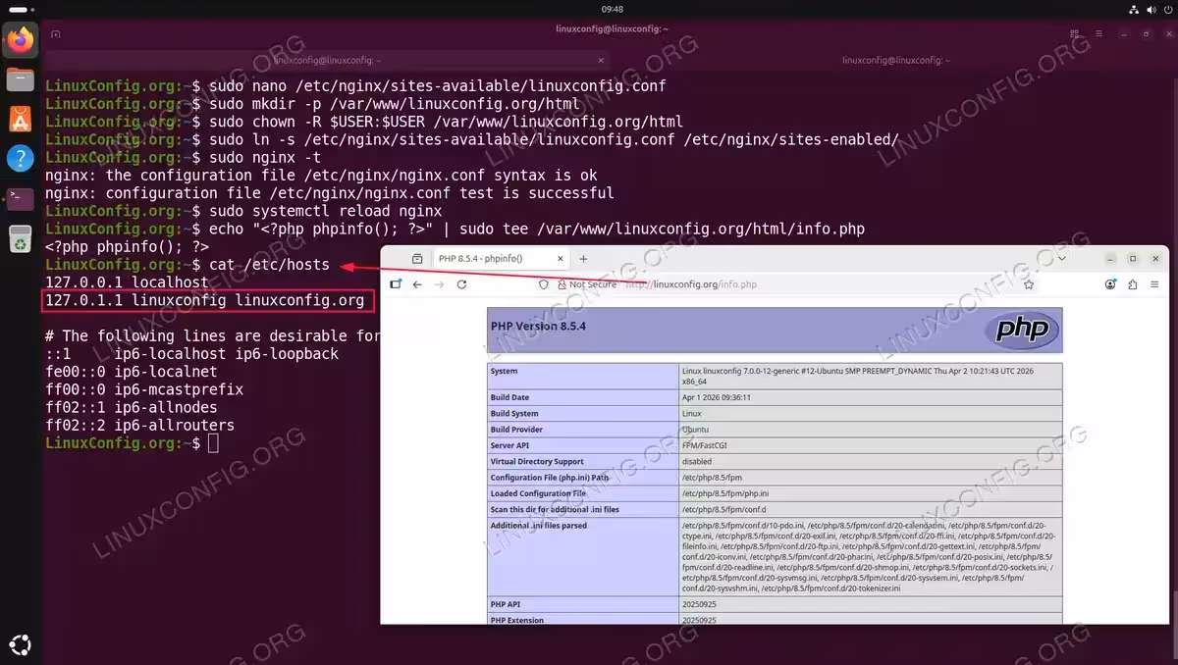Click the terminal cursor at the last prompt
The height and width of the screenshot is (665, 1178).
tap(213, 443)
